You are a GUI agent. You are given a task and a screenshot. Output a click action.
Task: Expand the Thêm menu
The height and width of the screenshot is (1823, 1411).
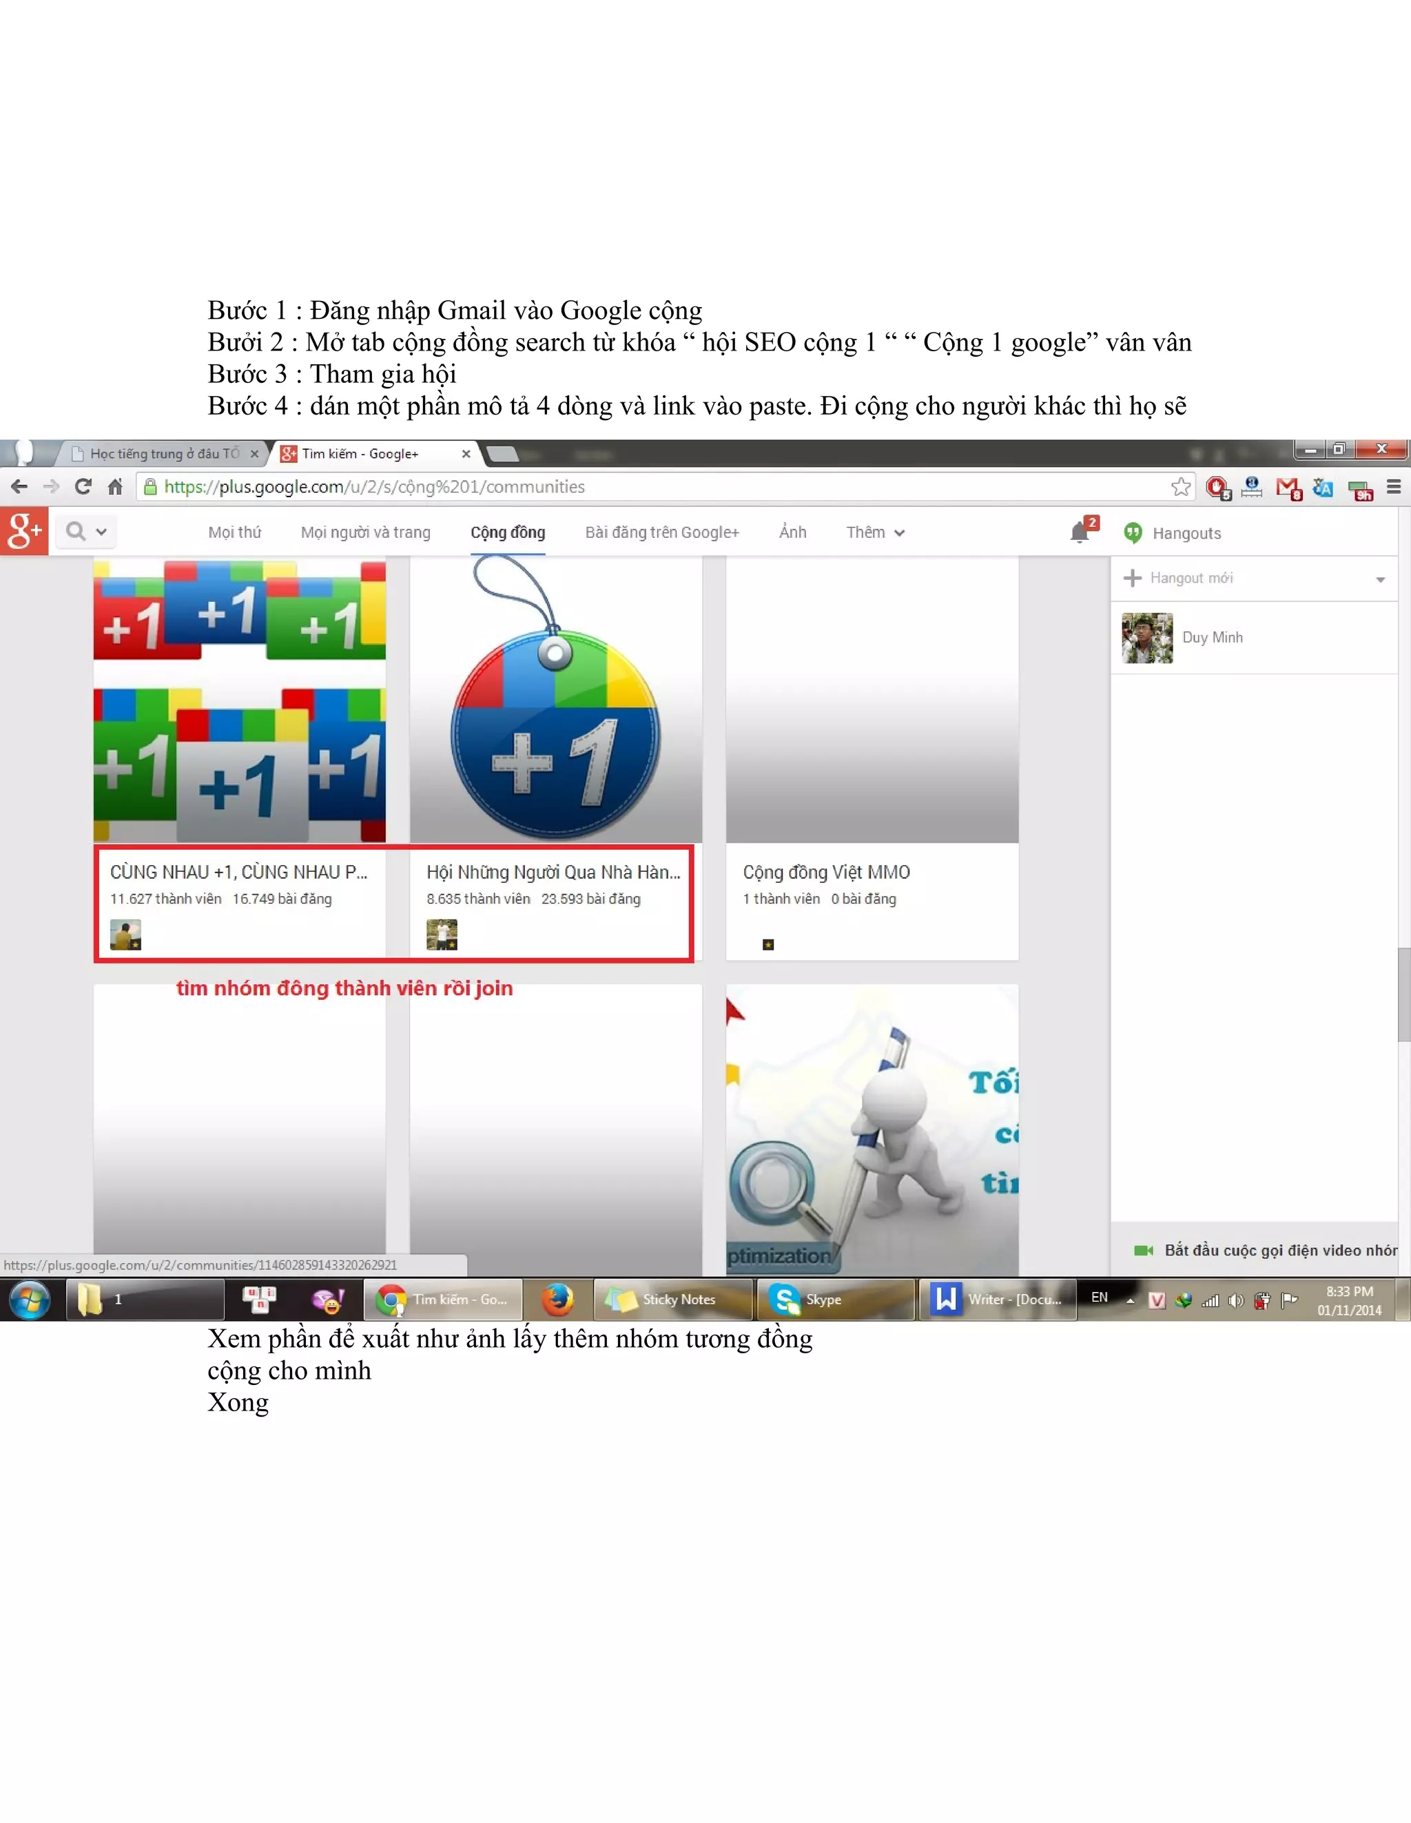[875, 532]
